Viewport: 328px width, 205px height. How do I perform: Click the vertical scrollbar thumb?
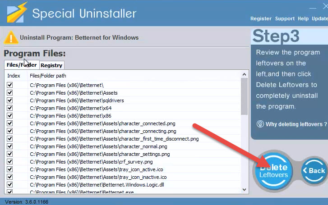pos(244,96)
